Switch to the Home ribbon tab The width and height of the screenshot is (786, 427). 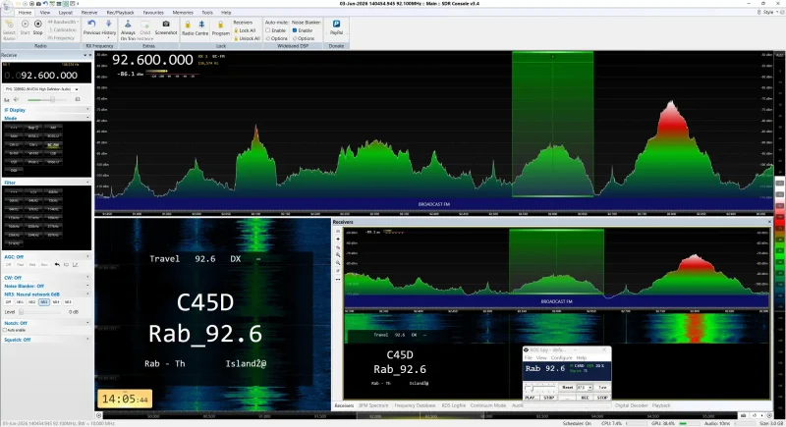25,13
